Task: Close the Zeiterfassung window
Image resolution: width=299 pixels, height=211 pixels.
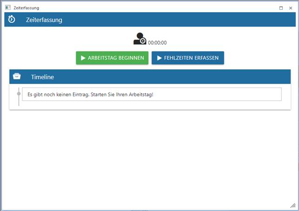Action: click(291, 8)
